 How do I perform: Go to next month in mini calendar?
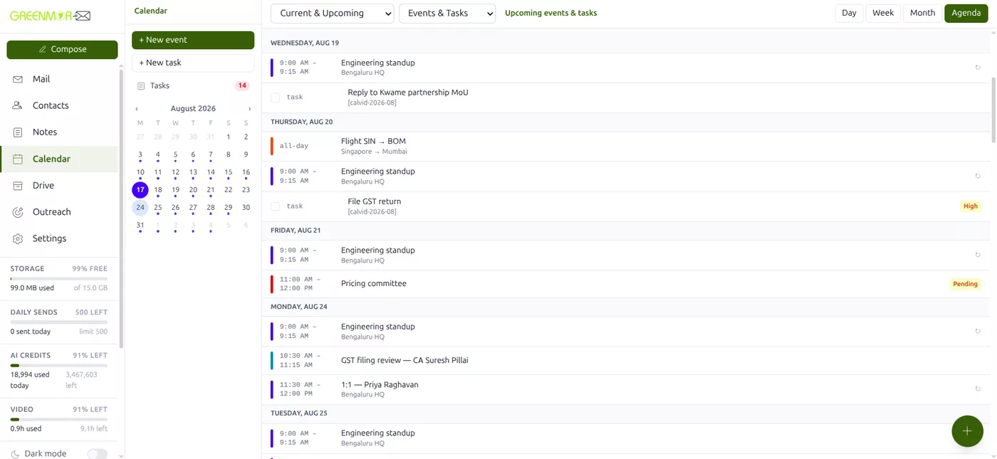point(249,109)
